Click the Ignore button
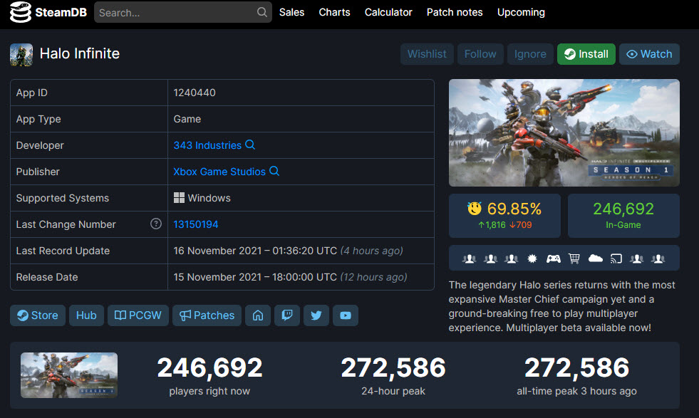Screen dimensions: 699x418 pos(530,54)
